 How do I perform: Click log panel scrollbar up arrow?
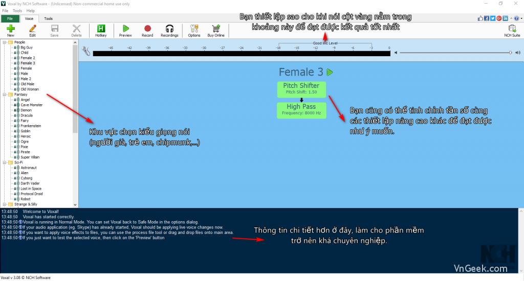click(x=521, y=211)
